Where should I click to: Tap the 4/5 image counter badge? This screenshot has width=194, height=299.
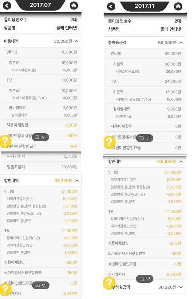coord(145,279)
